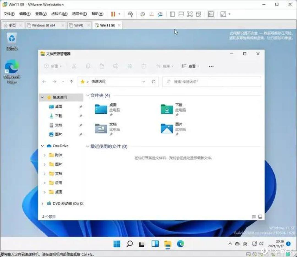Open the recent locations dropdown arrow
This screenshot has height=257, width=297.
(x=63, y=82)
